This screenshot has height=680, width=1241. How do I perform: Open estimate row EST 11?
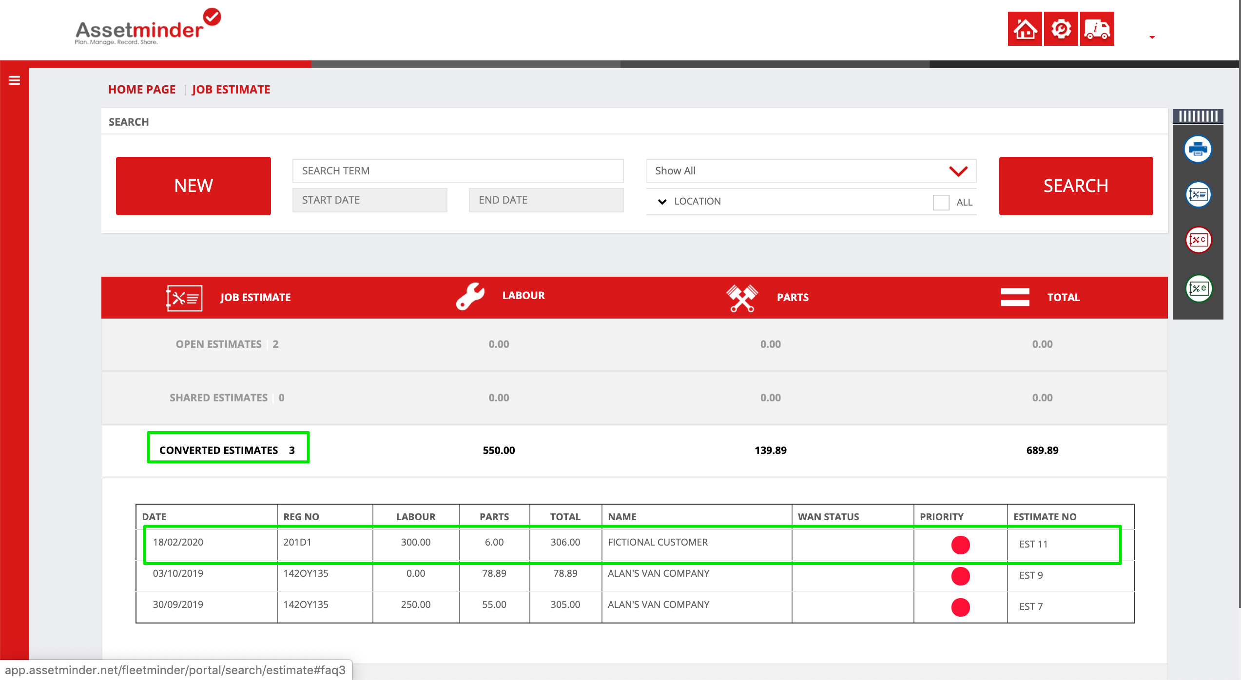(635, 545)
